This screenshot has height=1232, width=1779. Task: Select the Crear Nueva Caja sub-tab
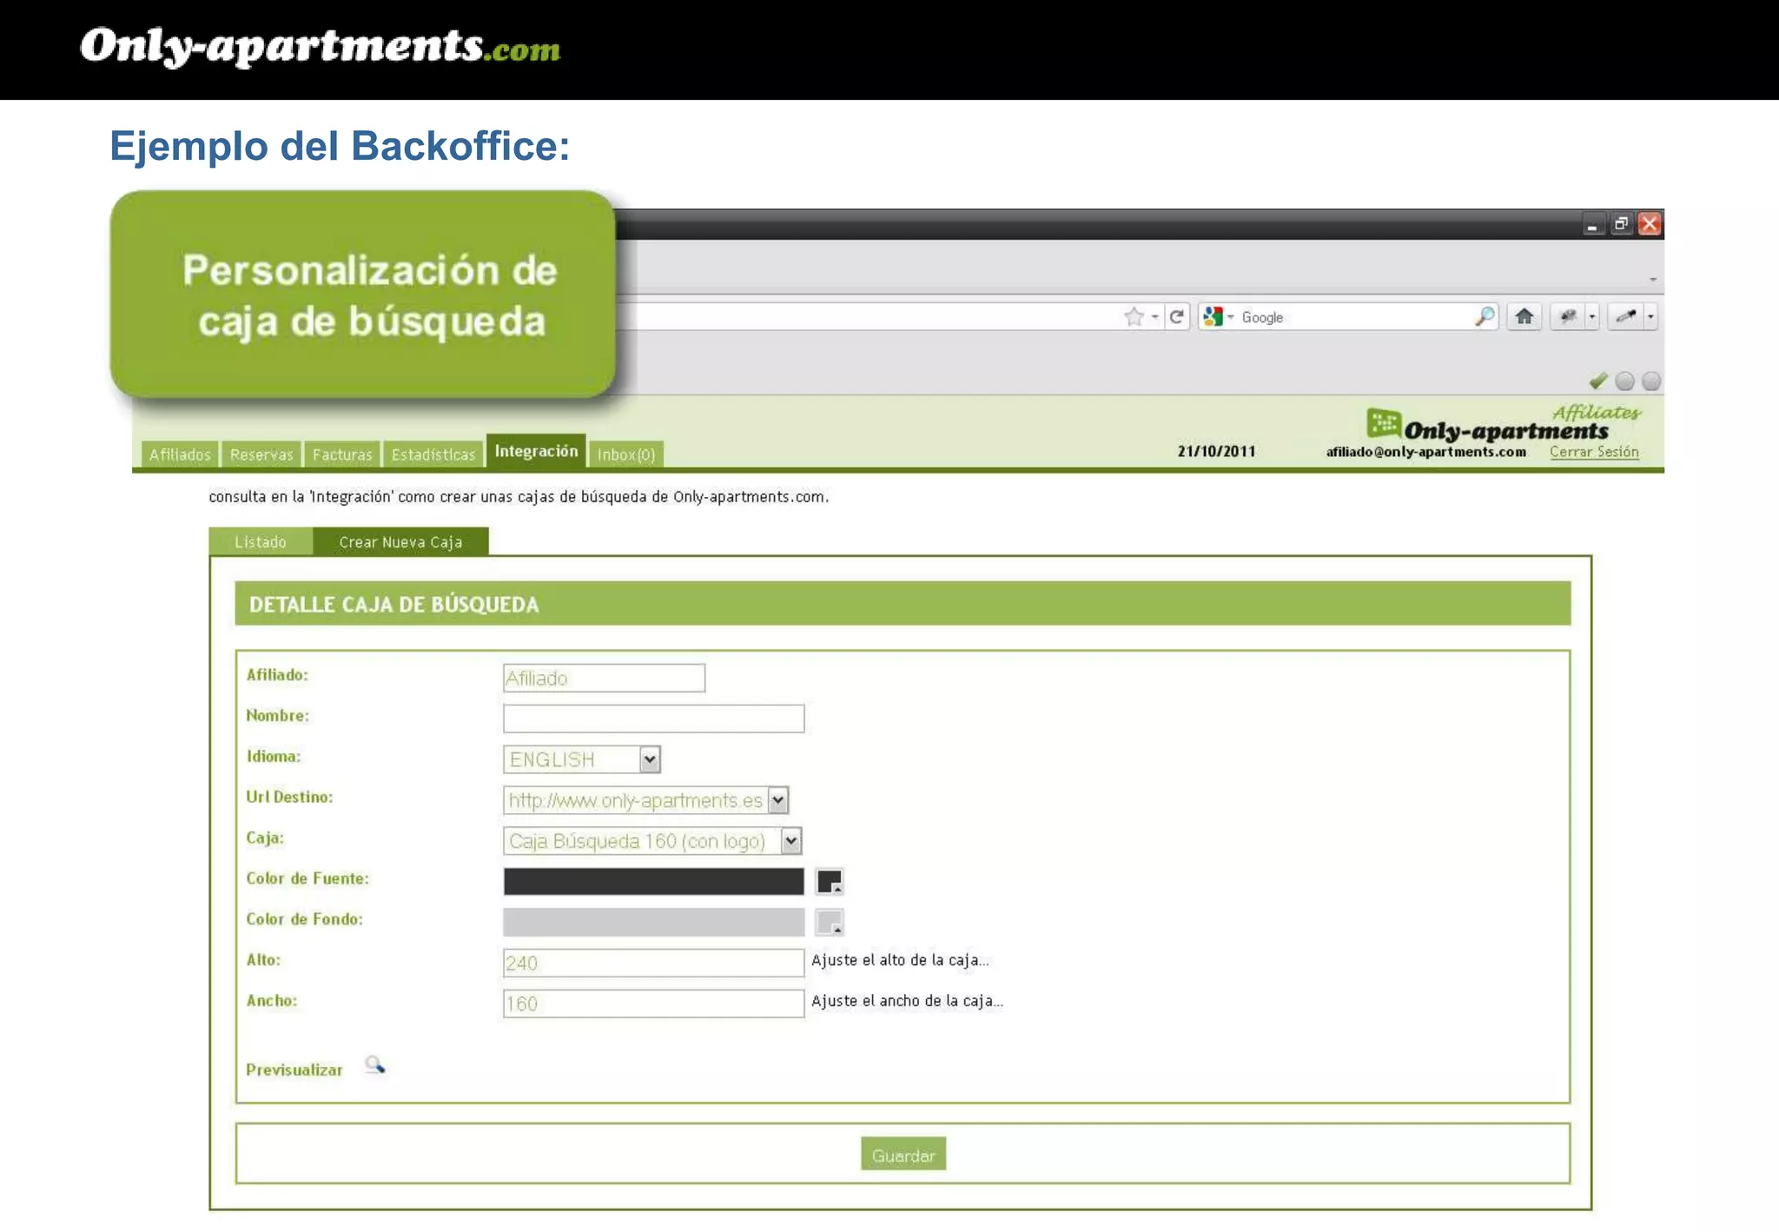(400, 542)
